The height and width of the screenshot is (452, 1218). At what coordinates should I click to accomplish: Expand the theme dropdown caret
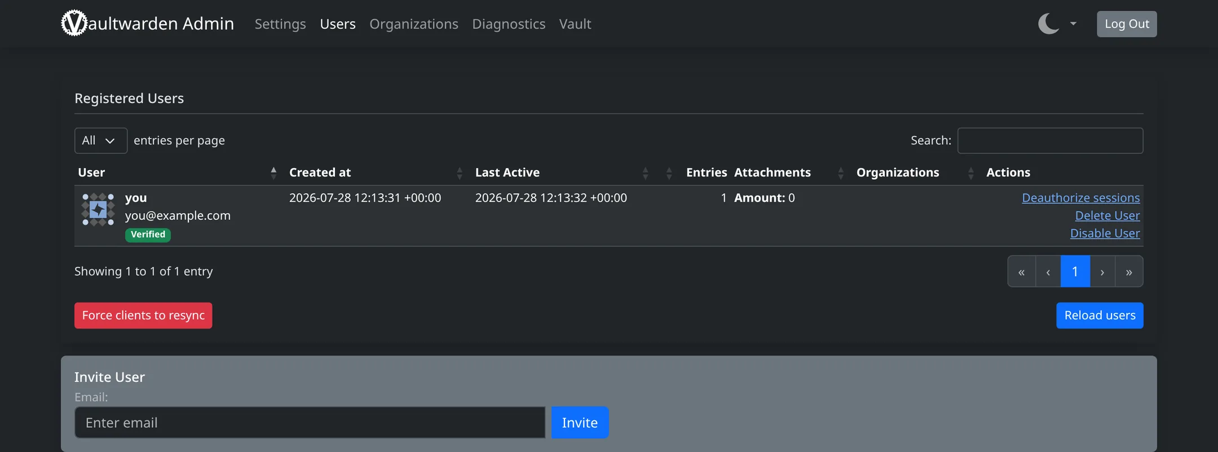[x=1073, y=24]
